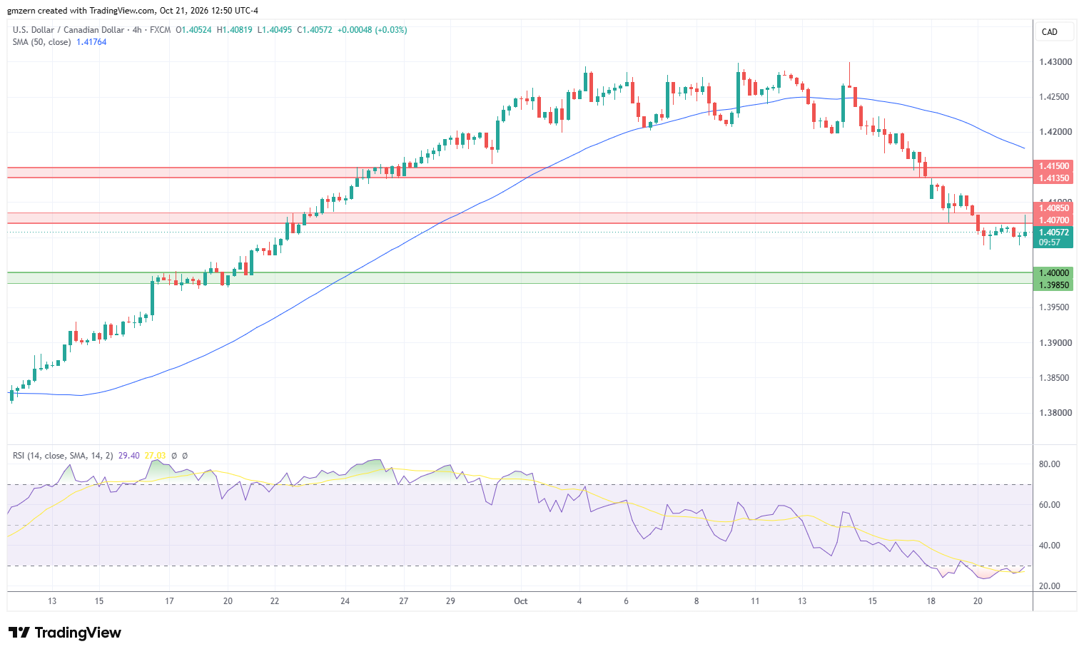The image size is (1084, 654).
Task: Select the SMA value 1.41764
Action: [91, 42]
